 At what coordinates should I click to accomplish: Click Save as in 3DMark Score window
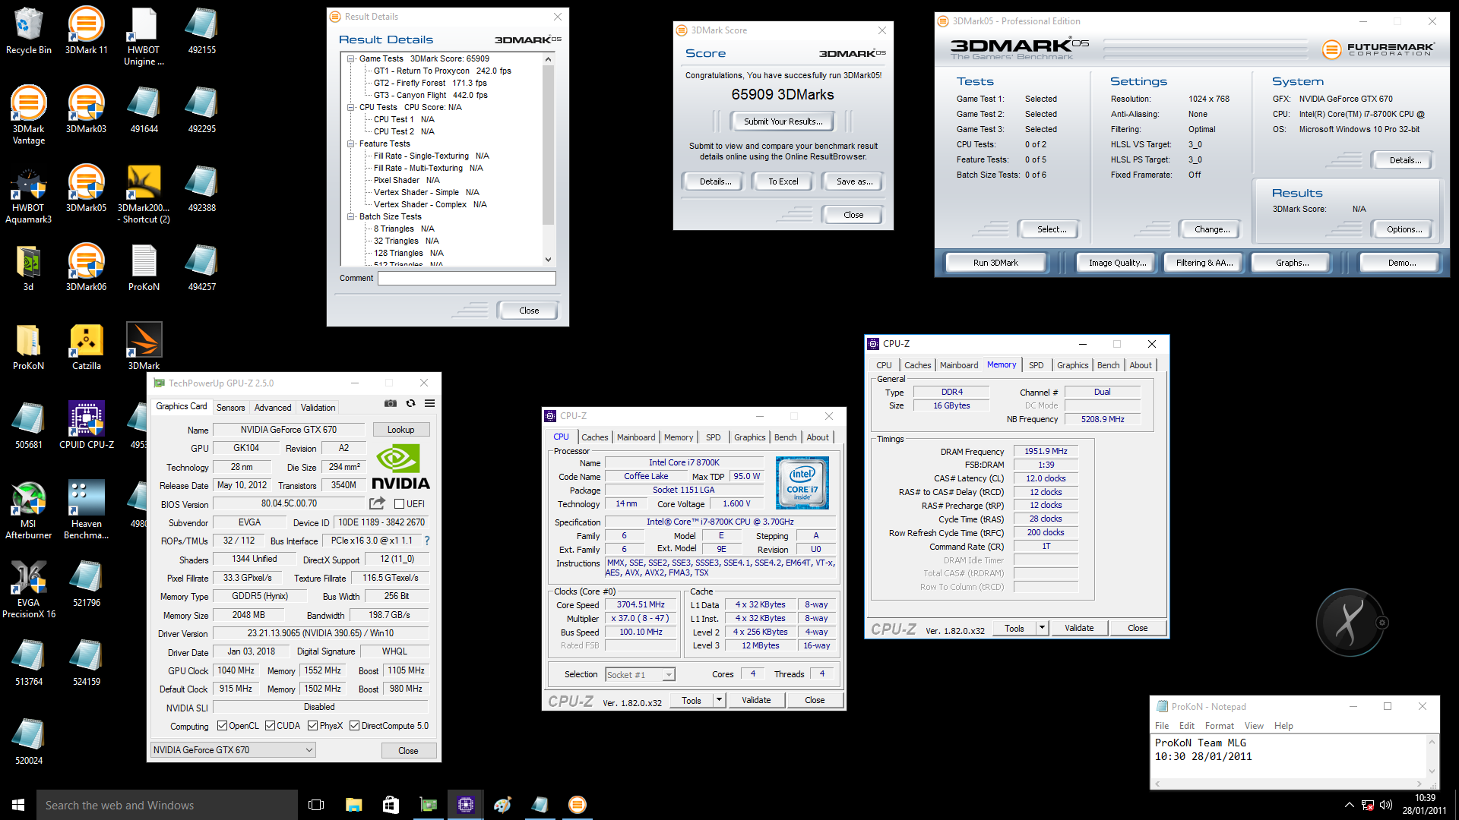(854, 181)
